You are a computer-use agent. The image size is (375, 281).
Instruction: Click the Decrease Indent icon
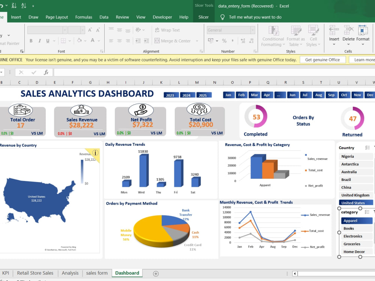coord(138,41)
